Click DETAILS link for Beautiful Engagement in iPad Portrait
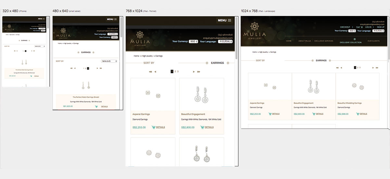This screenshot has height=179, width=390. (209, 127)
